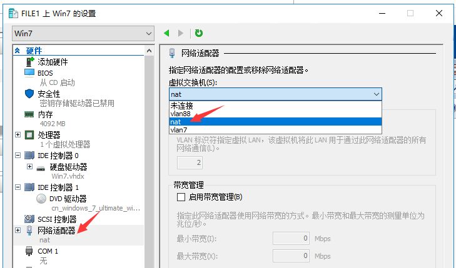Click the VLAN identifier number field
This screenshot has width=456, height=268.
click(190, 162)
